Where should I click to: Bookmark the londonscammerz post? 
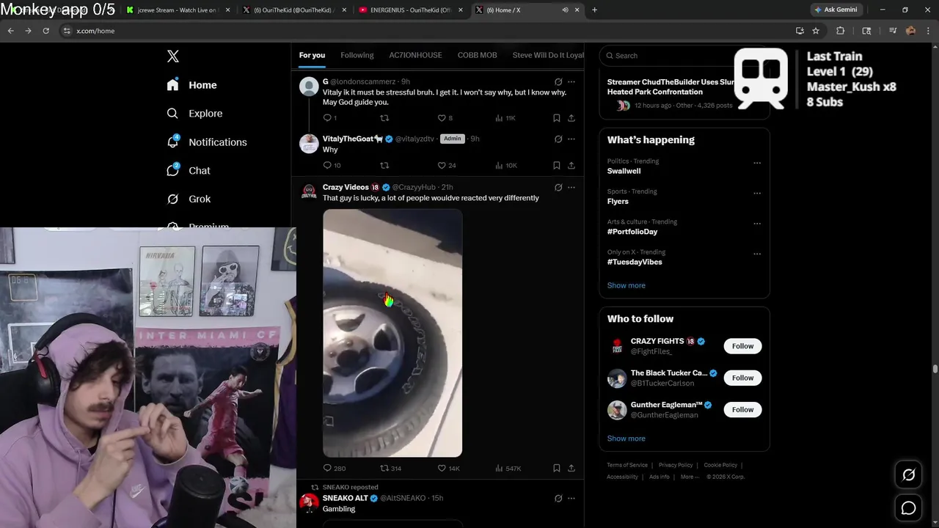click(557, 118)
